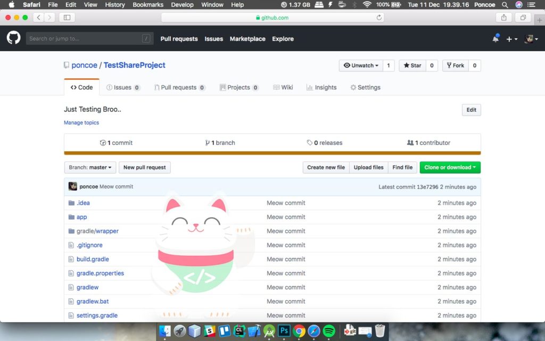This screenshot has height=341, width=545.
Task: Open the Projects tab
Action: pos(239,87)
